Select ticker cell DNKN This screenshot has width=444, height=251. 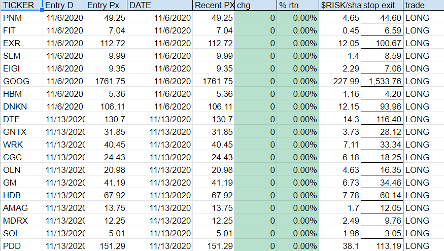point(21,106)
